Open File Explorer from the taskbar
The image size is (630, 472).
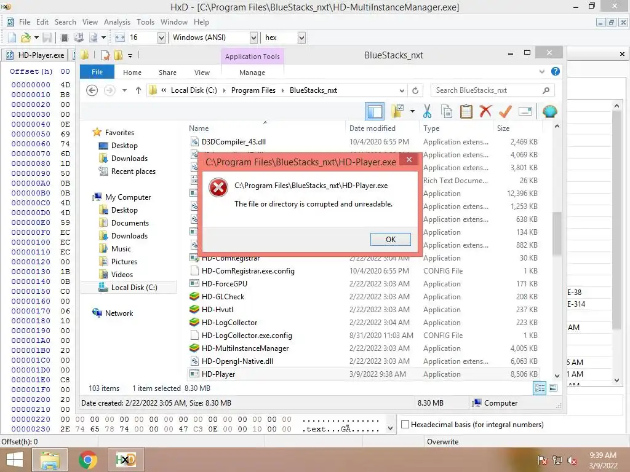point(49,460)
